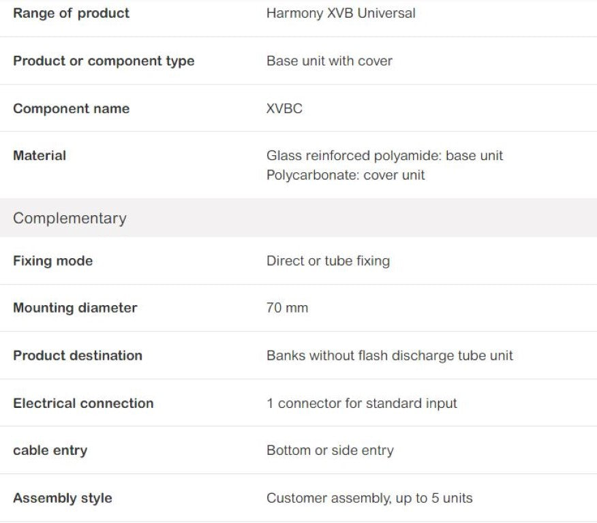Click the 'Material' row label
Screen dimensions: 597x523
tap(40, 155)
